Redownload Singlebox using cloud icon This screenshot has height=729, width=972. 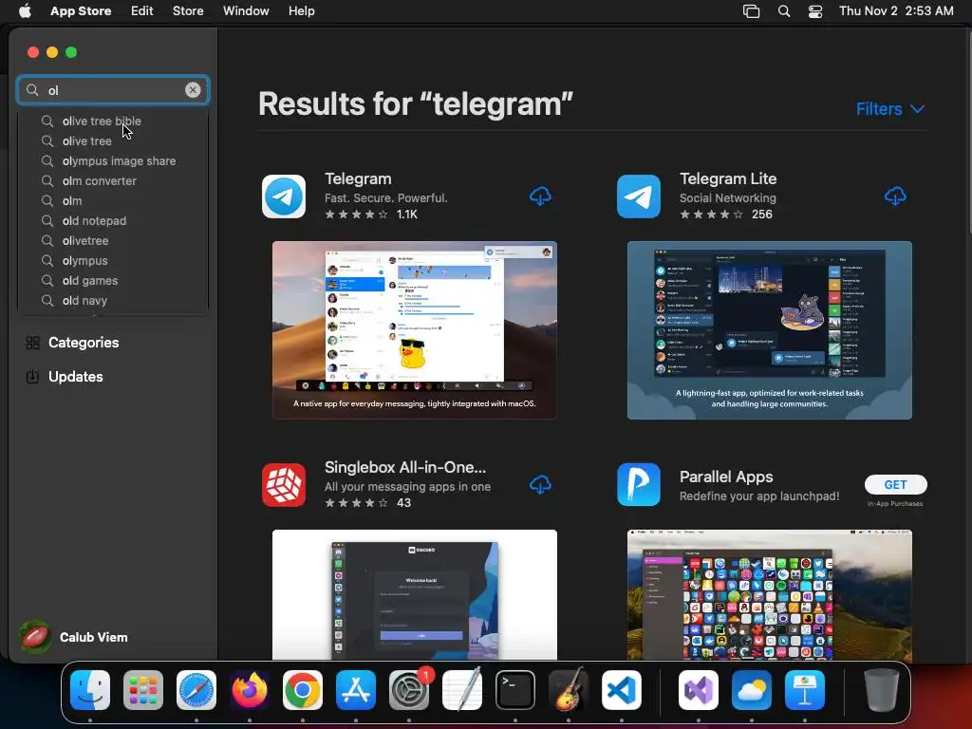click(x=540, y=485)
